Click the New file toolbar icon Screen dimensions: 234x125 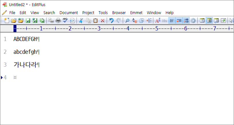click(6, 21)
